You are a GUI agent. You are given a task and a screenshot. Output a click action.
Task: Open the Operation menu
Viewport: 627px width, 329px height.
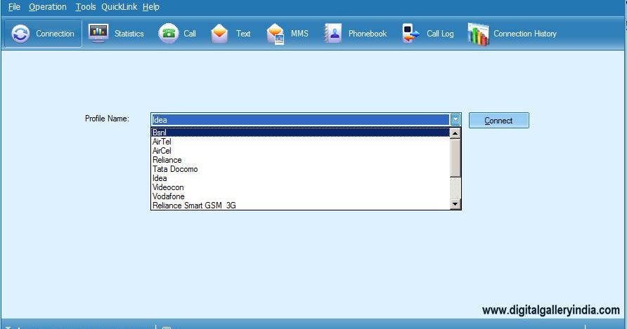48,7
